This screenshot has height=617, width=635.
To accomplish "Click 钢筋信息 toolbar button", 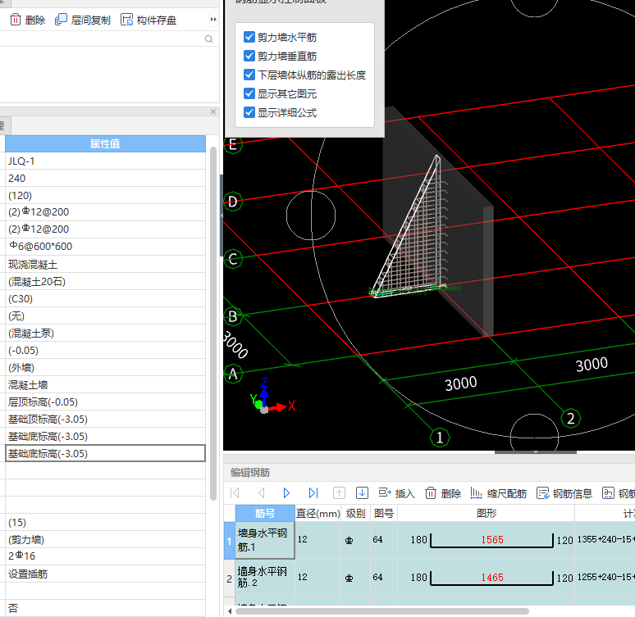I will [564, 493].
